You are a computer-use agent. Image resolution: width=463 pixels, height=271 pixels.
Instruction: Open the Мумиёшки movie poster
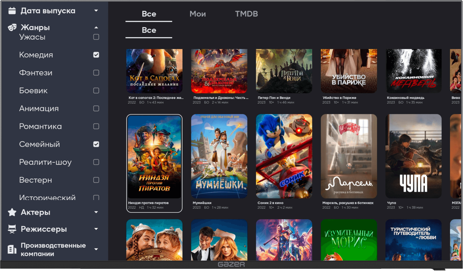click(219, 156)
